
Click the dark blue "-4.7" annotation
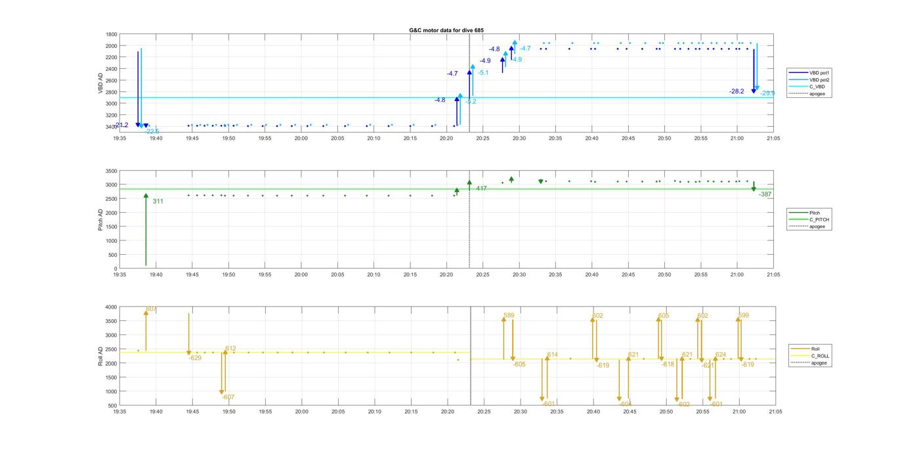tap(452, 74)
